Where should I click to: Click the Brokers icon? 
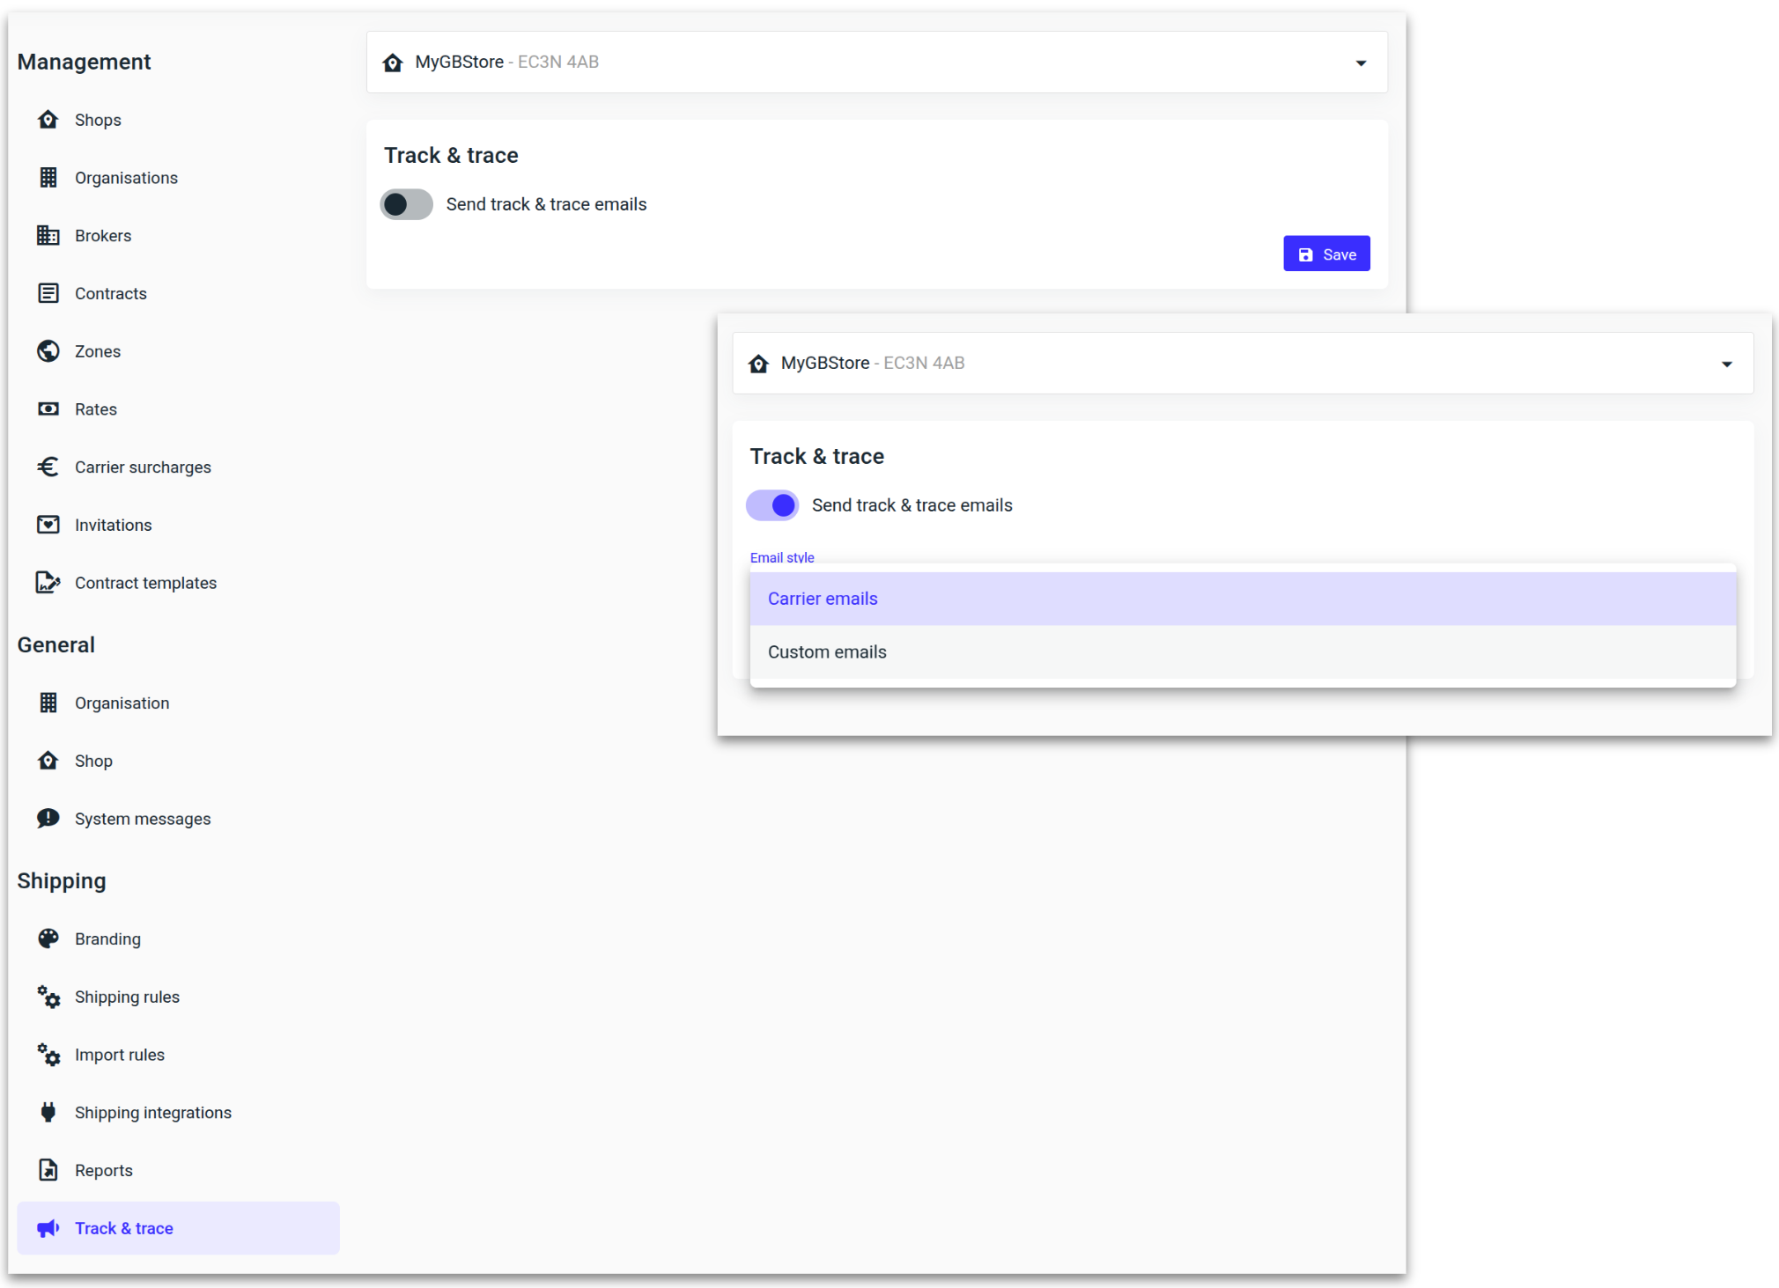tap(48, 235)
